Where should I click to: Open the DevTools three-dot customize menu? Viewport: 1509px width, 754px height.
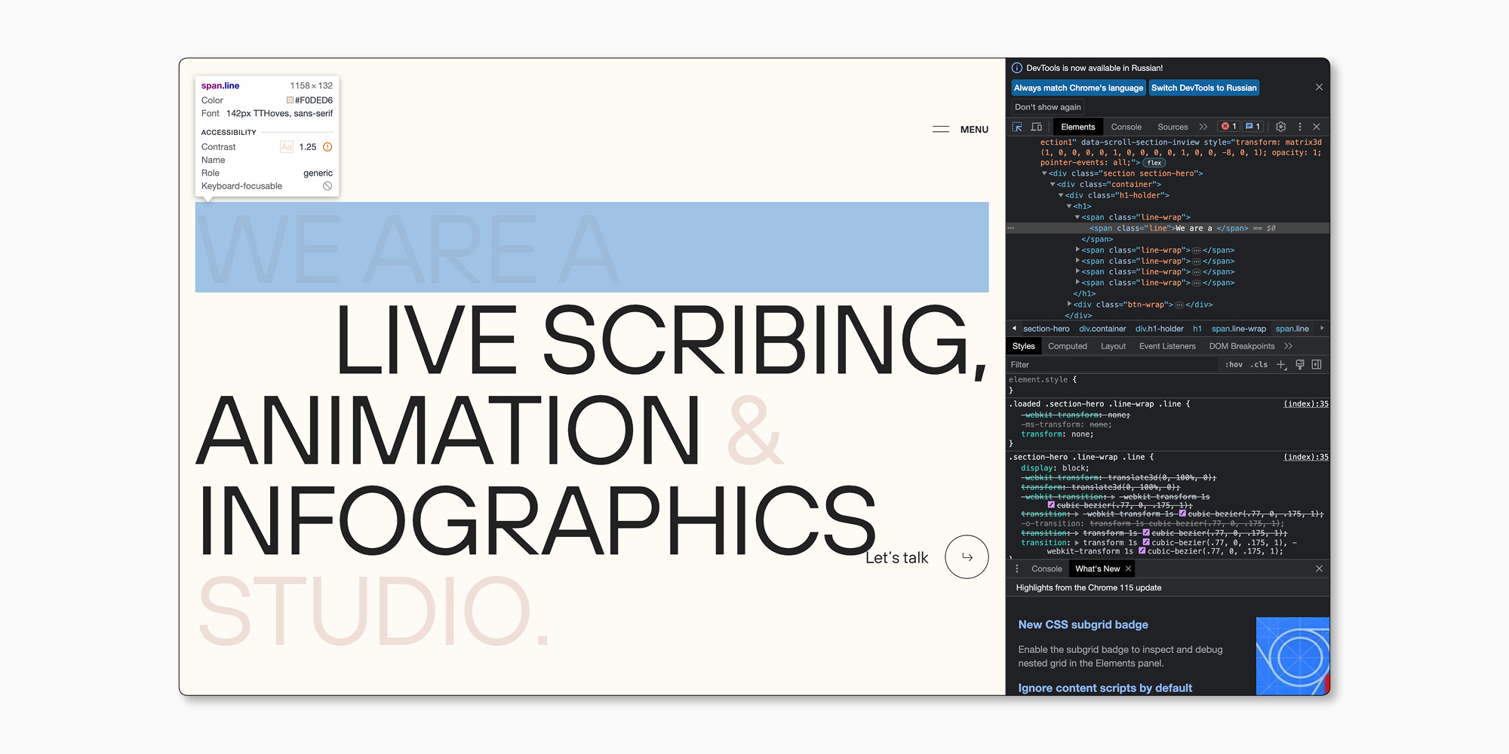coord(1299,127)
